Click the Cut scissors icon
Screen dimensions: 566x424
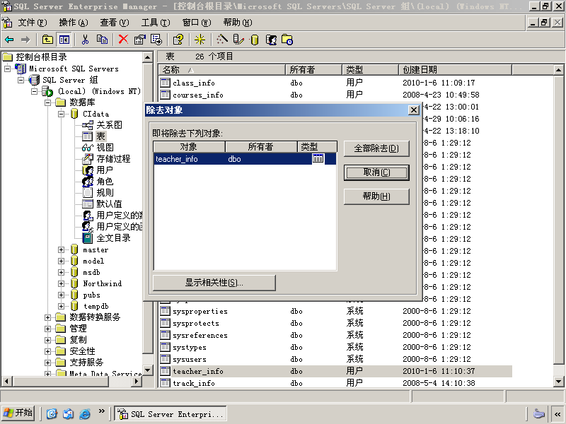click(85, 40)
